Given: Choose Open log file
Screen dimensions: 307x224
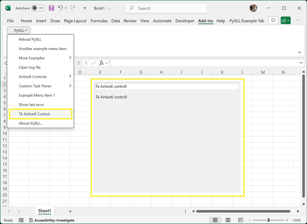Looking at the screenshot, I should coord(40,67).
